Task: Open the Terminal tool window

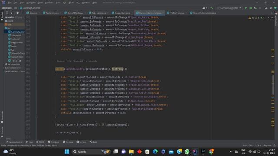Action: (68, 142)
